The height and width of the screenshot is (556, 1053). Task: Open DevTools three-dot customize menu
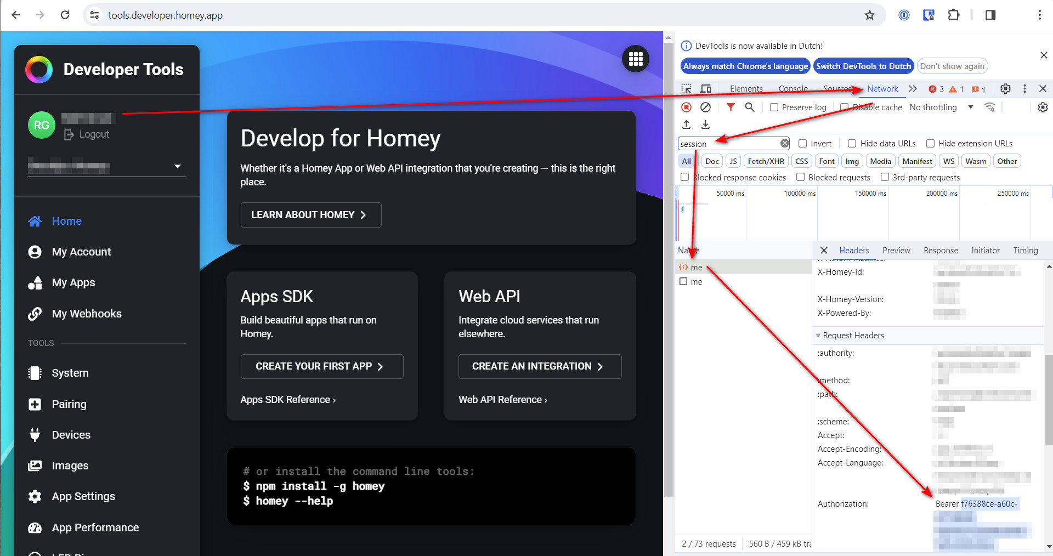1024,89
